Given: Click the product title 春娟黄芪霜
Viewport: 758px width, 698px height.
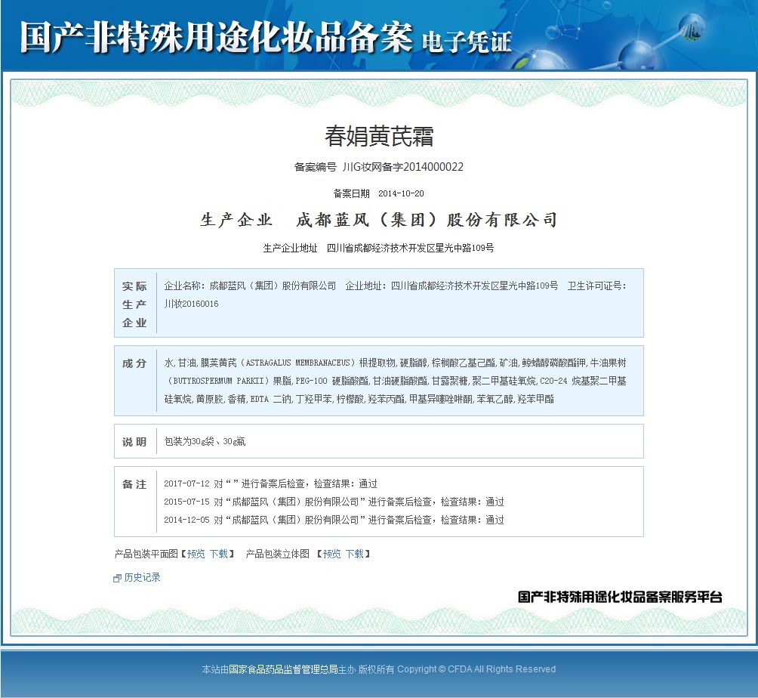Looking at the screenshot, I should pos(379,137).
